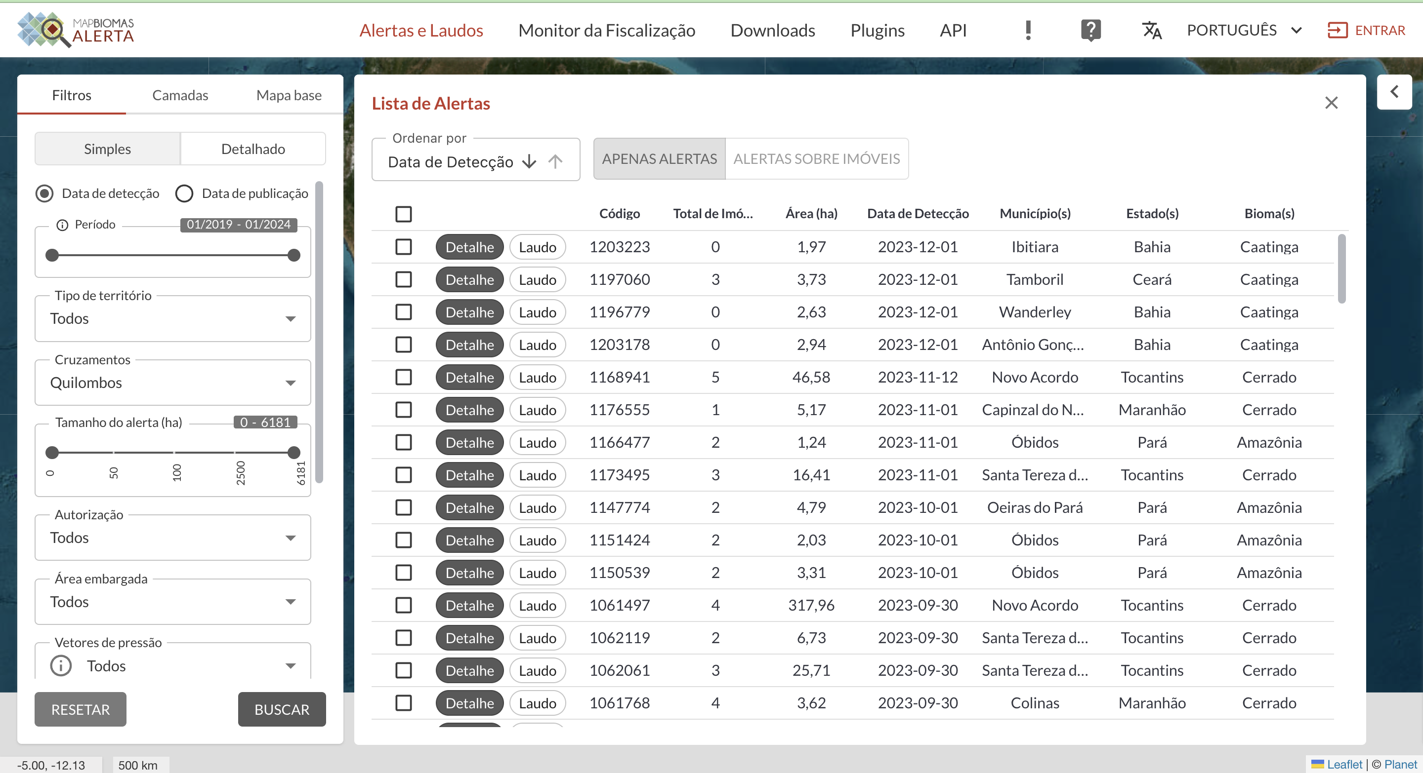
Task: Click the Período info icon
Action: (62, 225)
